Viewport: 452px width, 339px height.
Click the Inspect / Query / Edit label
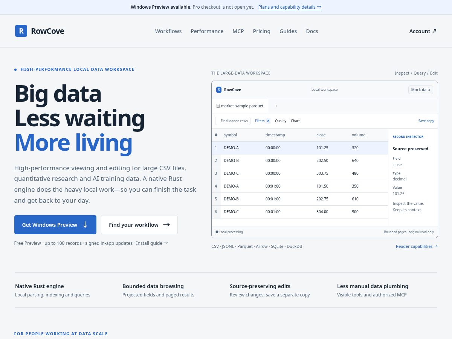[416, 73]
